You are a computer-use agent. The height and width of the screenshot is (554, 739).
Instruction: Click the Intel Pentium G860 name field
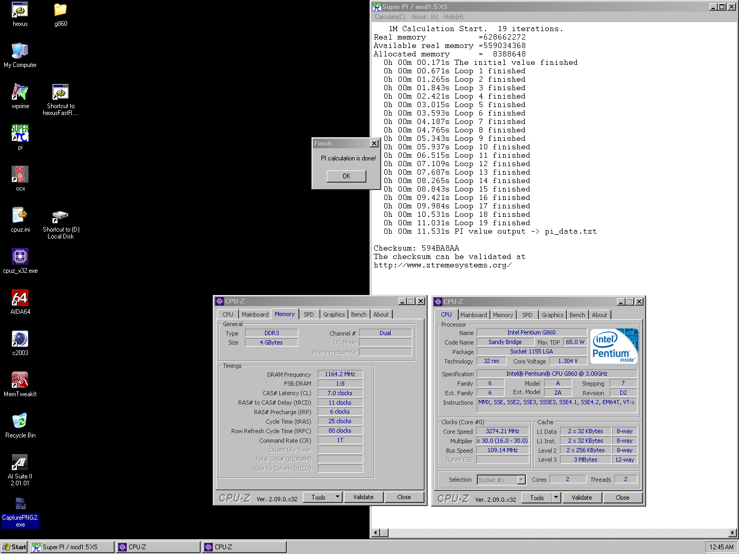point(532,332)
